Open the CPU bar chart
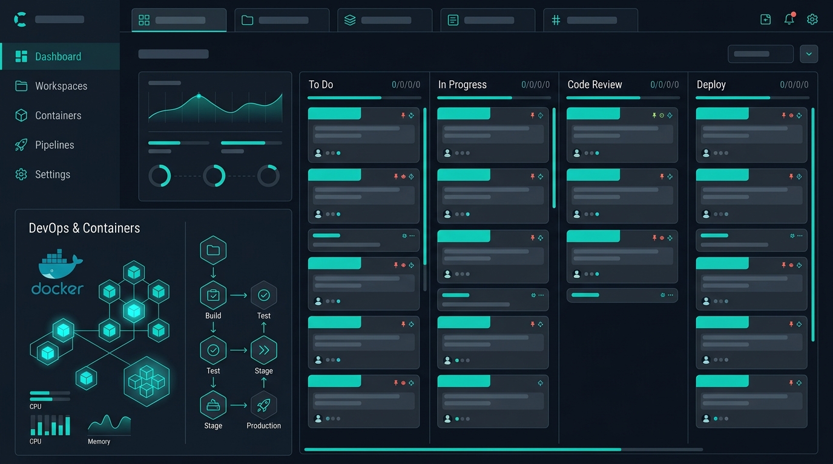The image size is (833, 464). pyautogui.click(x=50, y=425)
